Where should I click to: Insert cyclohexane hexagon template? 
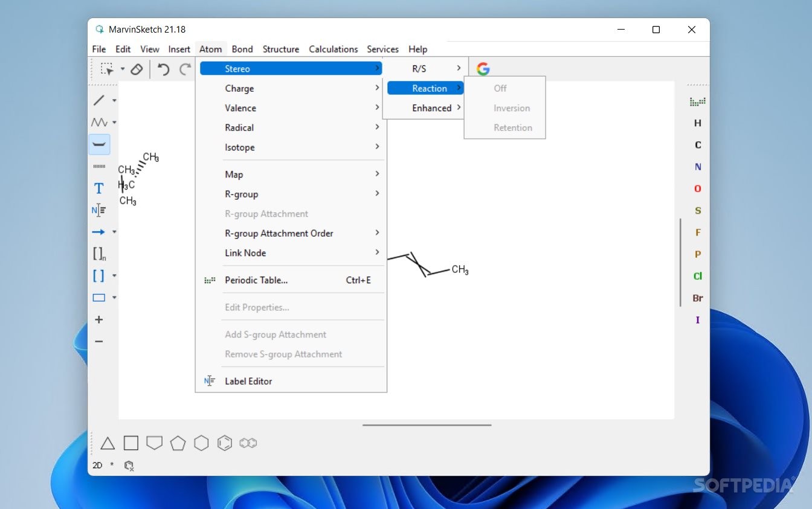[201, 443]
